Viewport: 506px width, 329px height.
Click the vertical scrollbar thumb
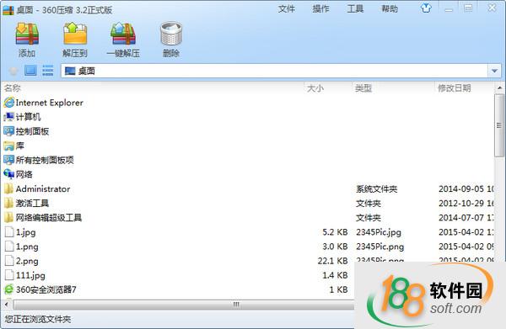pos(499,125)
